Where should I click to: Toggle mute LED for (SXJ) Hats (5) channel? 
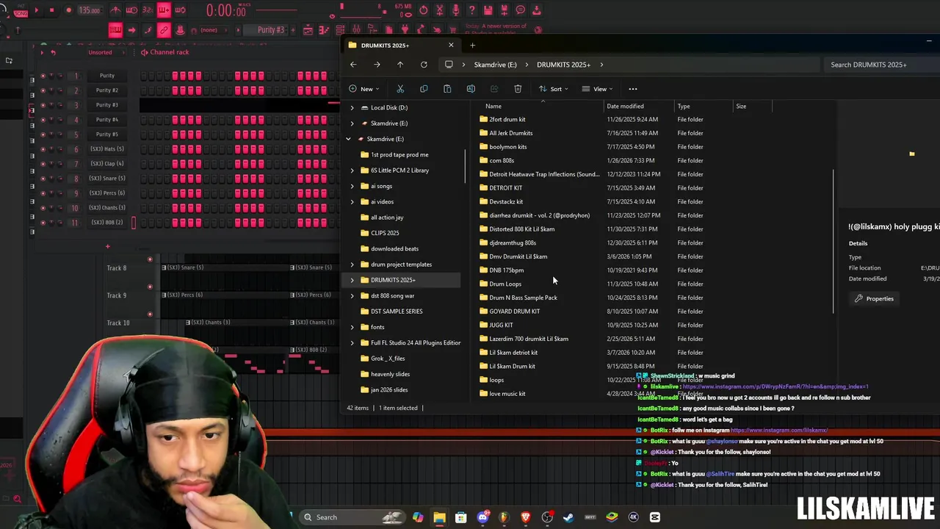tap(43, 149)
